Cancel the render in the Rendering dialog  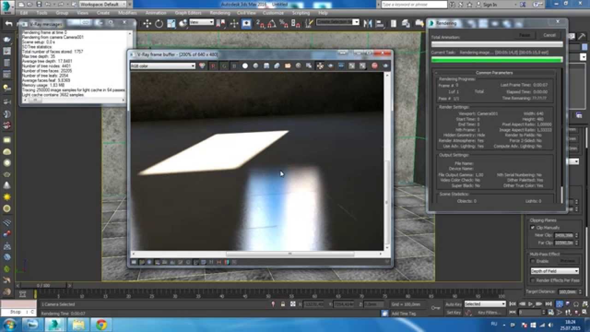549,35
